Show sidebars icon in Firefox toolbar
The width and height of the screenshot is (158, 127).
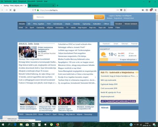click(x=147, y=10)
